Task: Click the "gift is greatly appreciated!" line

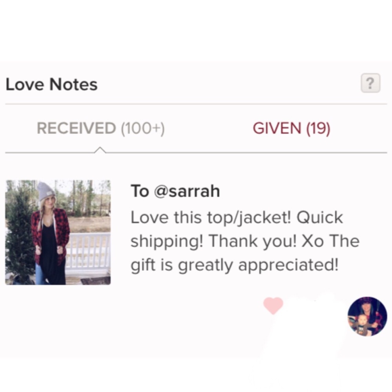Action: point(234,265)
